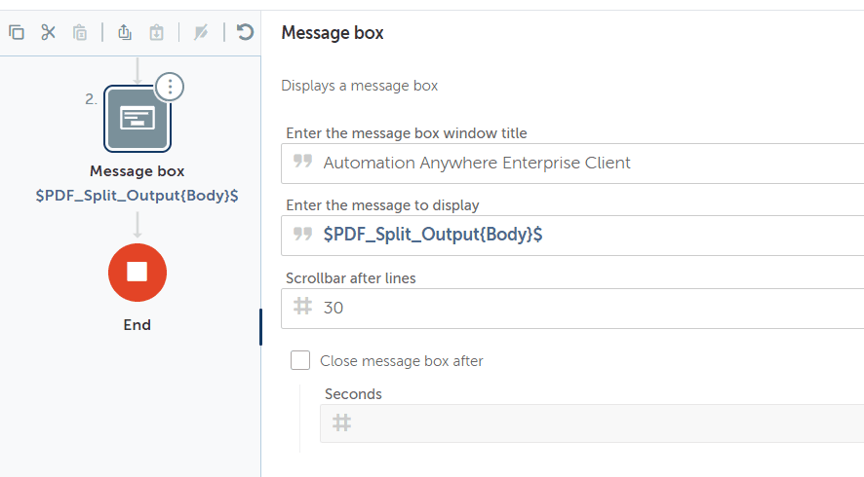Click the paste from shared clipboard icon
This screenshot has height=477, width=864.
[x=156, y=32]
